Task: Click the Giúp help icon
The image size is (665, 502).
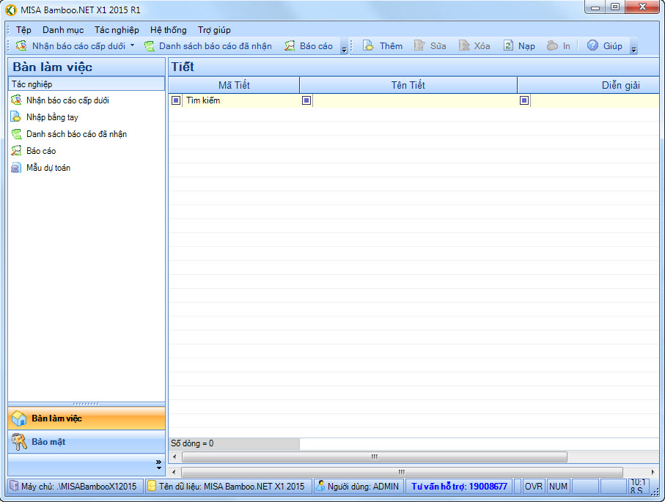Action: pos(592,45)
